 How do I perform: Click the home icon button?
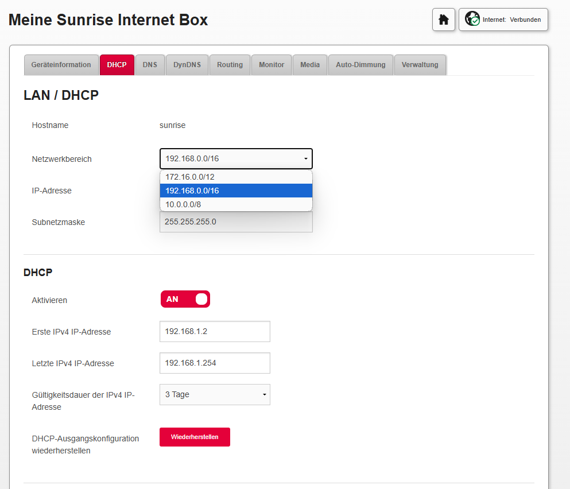[x=443, y=20]
